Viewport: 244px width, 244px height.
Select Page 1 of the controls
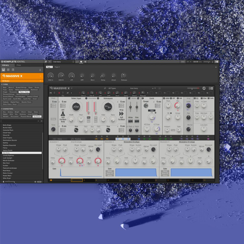tap(49, 67)
